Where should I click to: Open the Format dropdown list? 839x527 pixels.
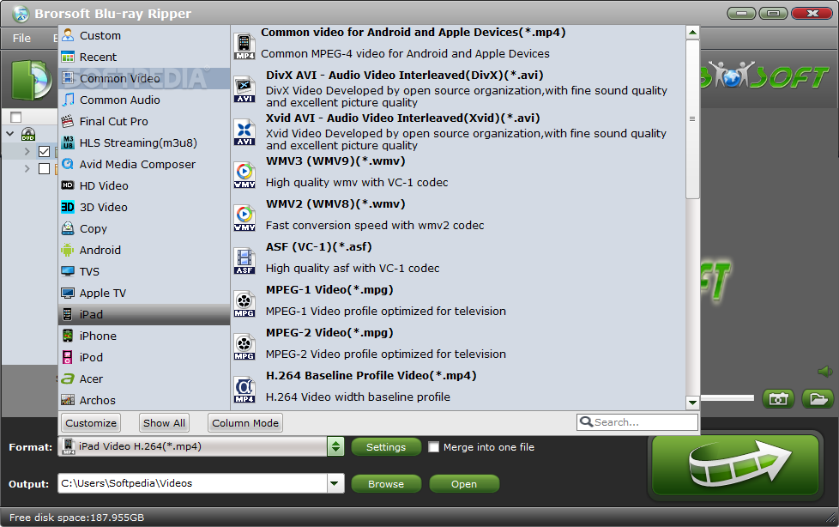(335, 446)
